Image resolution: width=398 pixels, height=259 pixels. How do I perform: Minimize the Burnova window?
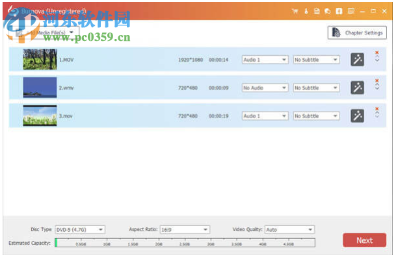[x=362, y=12]
